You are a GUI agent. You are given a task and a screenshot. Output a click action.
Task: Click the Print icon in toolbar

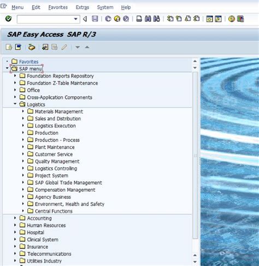click(139, 19)
